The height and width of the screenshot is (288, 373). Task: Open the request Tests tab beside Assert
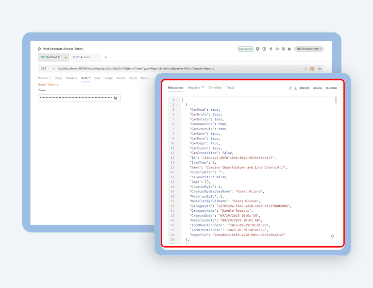click(133, 78)
